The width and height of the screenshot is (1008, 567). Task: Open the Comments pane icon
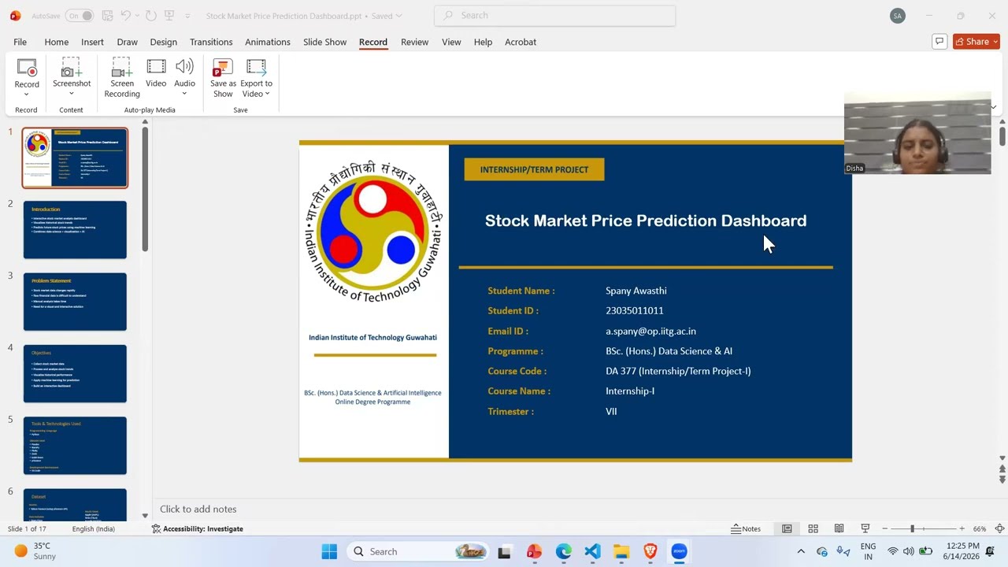click(x=939, y=42)
